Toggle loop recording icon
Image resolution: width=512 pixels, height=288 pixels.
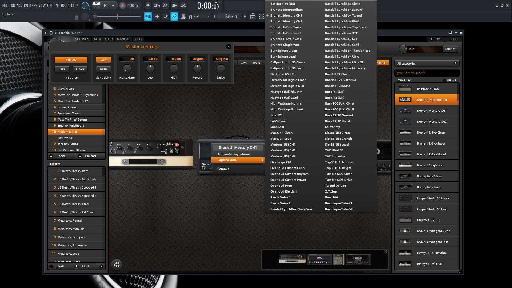(x=183, y=5)
